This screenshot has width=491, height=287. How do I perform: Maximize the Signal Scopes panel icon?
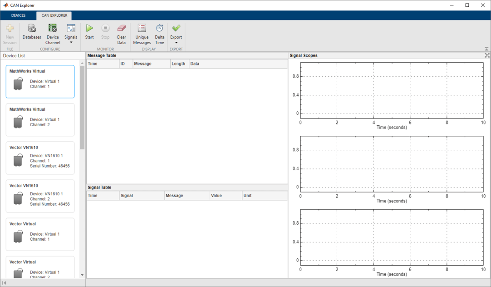pos(487,55)
